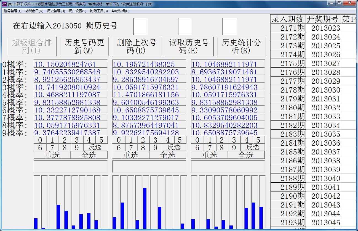Screen dimensions: 358x231
Task: Click the selection display field under first group
Action: point(71,167)
